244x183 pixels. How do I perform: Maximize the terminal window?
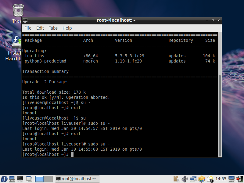click(213, 20)
